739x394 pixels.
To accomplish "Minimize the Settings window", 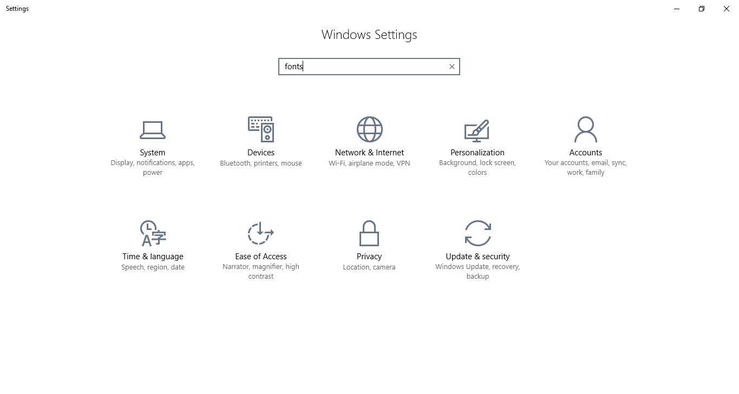I will (676, 9).
